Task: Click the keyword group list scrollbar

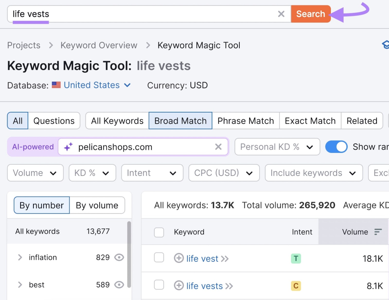Action: click(x=129, y=254)
